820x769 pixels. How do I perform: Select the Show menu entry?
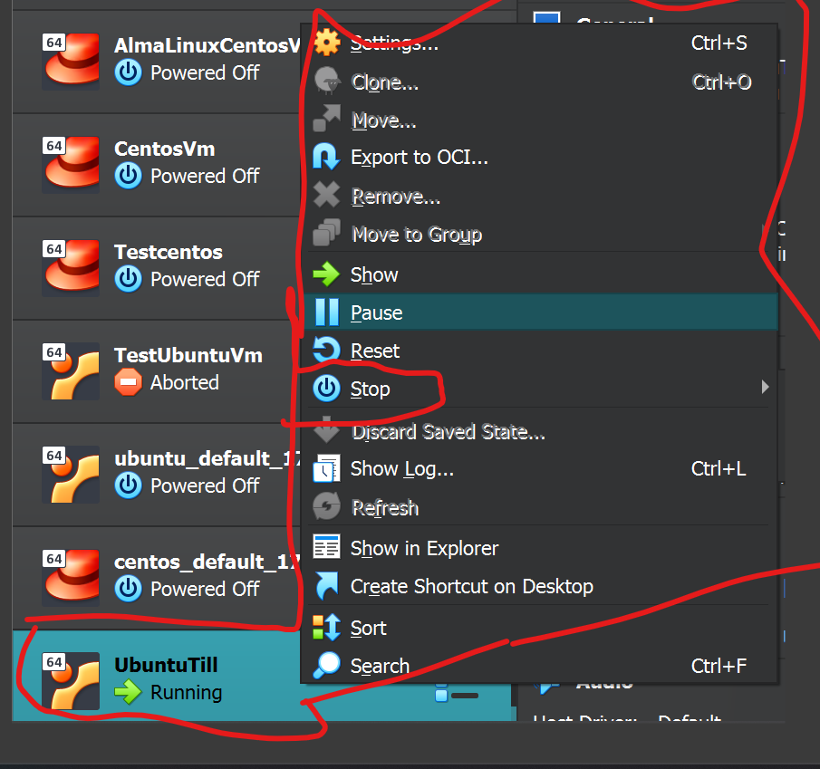point(540,274)
